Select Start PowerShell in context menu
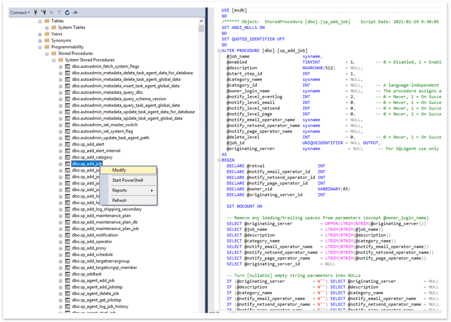Screen dimensions: 451x322 (128, 180)
